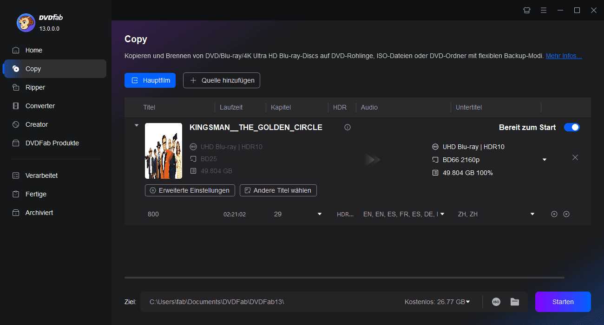Click the Audio column header
The image size is (604, 325).
click(369, 107)
